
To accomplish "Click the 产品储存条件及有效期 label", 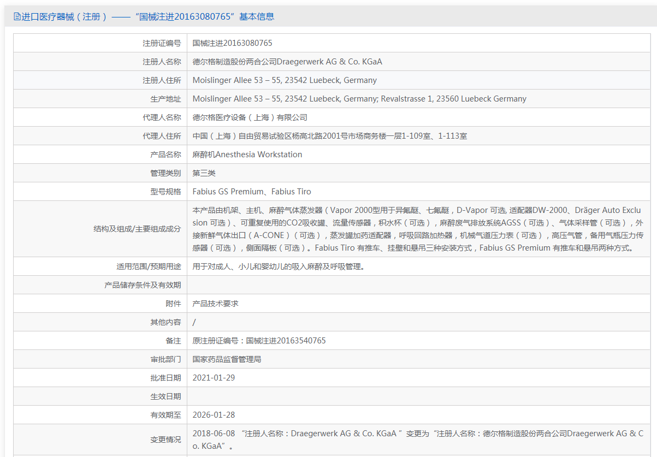I will coord(143,285).
